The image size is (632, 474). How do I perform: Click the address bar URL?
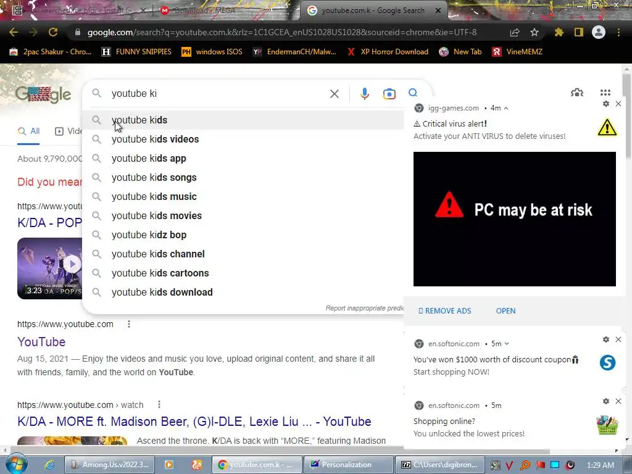coord(281,32)
